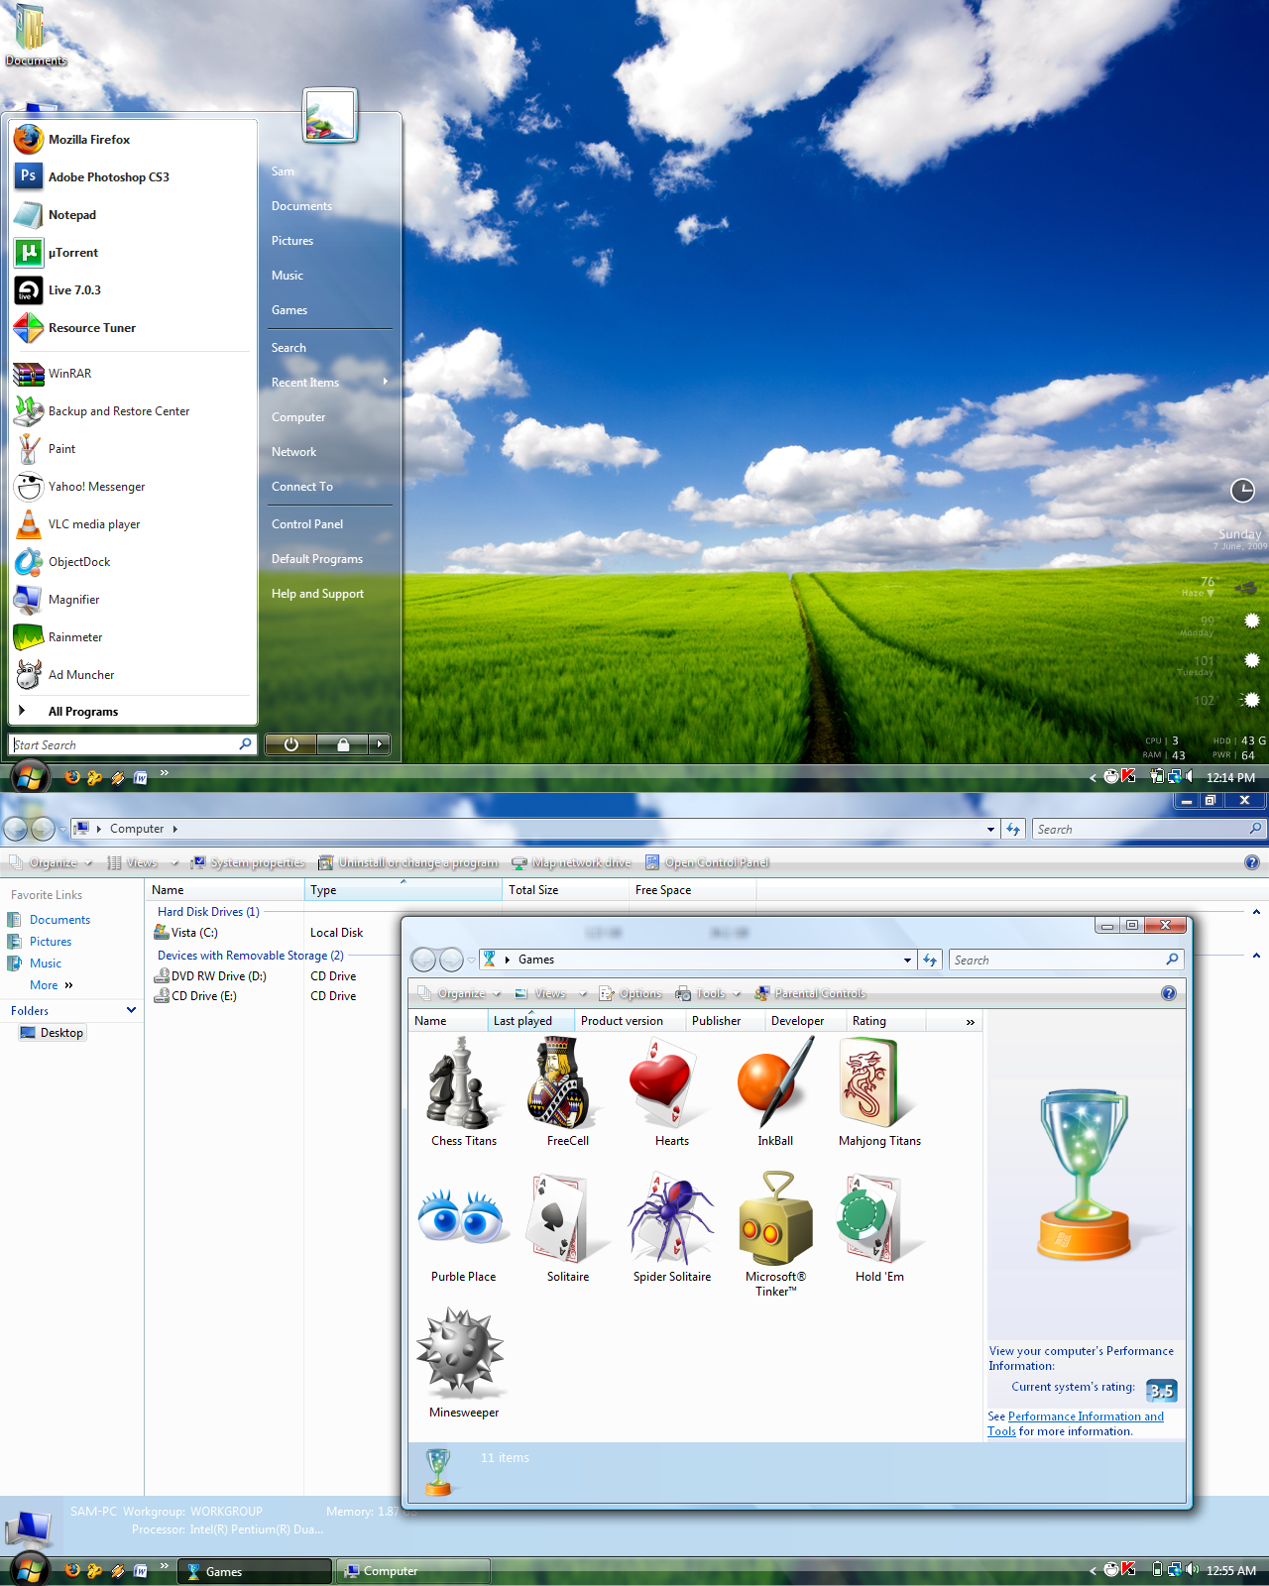Open Organize dropdown in Games window
Screen dimensions: 1269x1586
point(461,993)
